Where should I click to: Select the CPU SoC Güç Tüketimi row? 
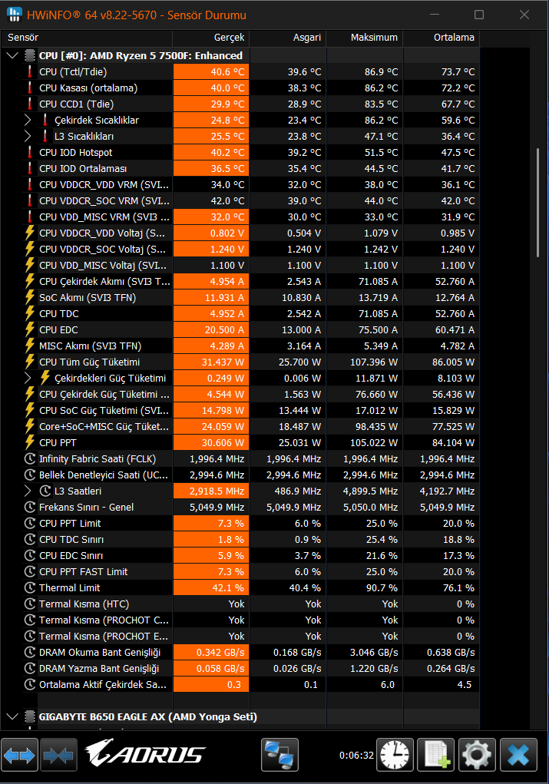pyautogui.click(x=240, y=411)
